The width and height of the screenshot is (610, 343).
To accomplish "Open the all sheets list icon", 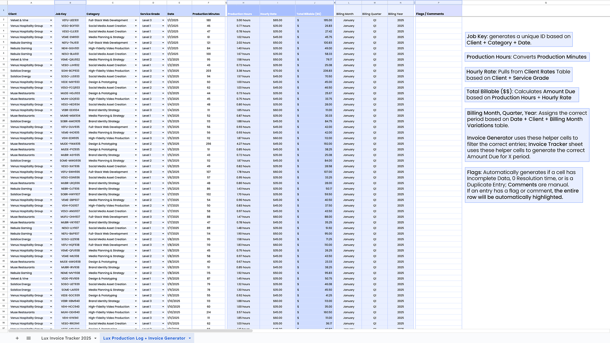I will tap(29, 338).
